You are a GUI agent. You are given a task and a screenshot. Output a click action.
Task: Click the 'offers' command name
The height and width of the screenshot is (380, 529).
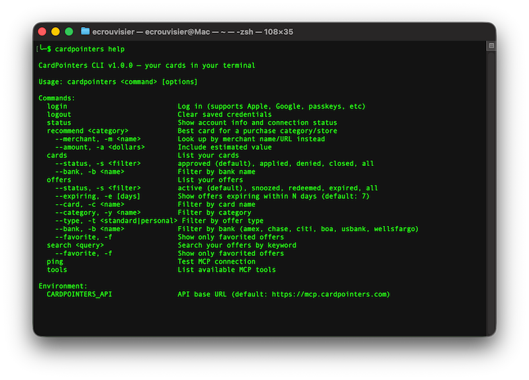coord(59,180)
